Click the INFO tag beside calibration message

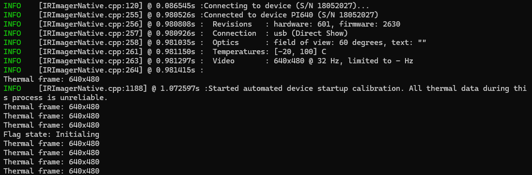click(12, 88)
